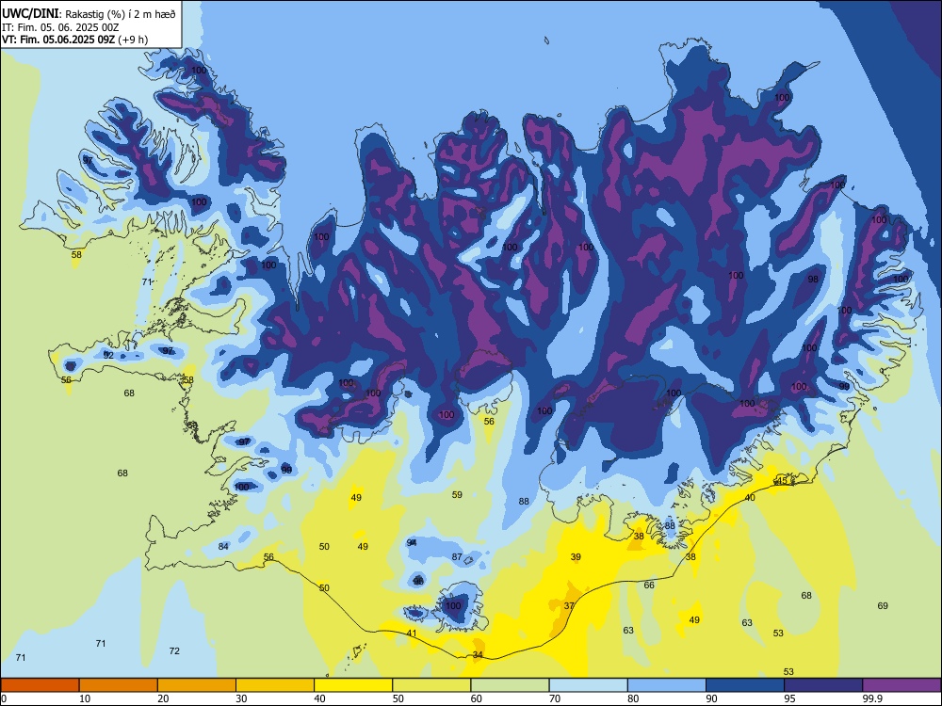Screen dimensions: 942x706
Task: Pick the pale blue 70–80 legend swatch
Action: coord(588,685)
